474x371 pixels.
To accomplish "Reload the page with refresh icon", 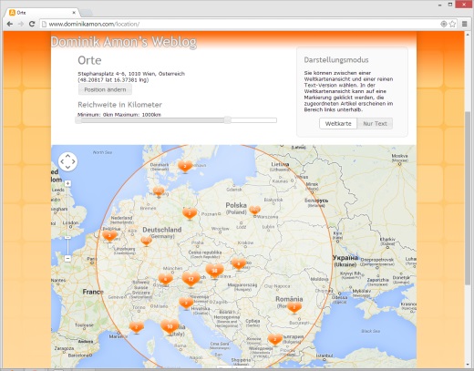I will pos(32,24).
